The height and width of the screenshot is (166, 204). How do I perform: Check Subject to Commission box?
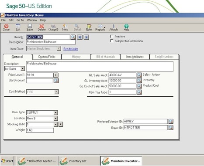coord(112,41)
